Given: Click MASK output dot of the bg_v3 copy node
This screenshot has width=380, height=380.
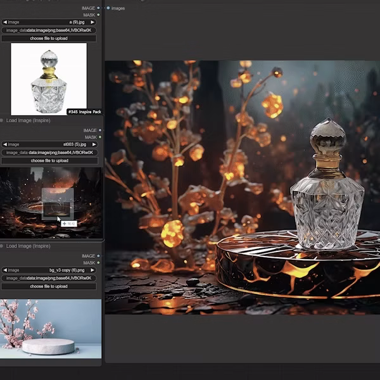Looking at the screenshot, I should click(98, 263).
